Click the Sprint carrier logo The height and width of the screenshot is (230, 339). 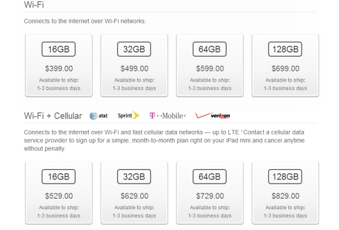[x=128, y=116]
